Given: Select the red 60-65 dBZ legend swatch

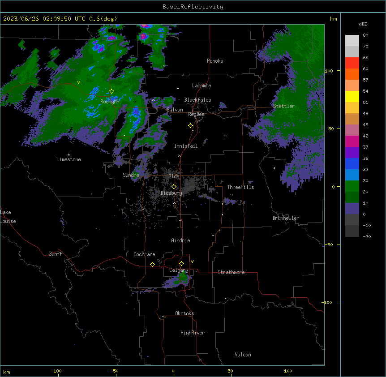Looking at the screenshot, I should point(352,63).
